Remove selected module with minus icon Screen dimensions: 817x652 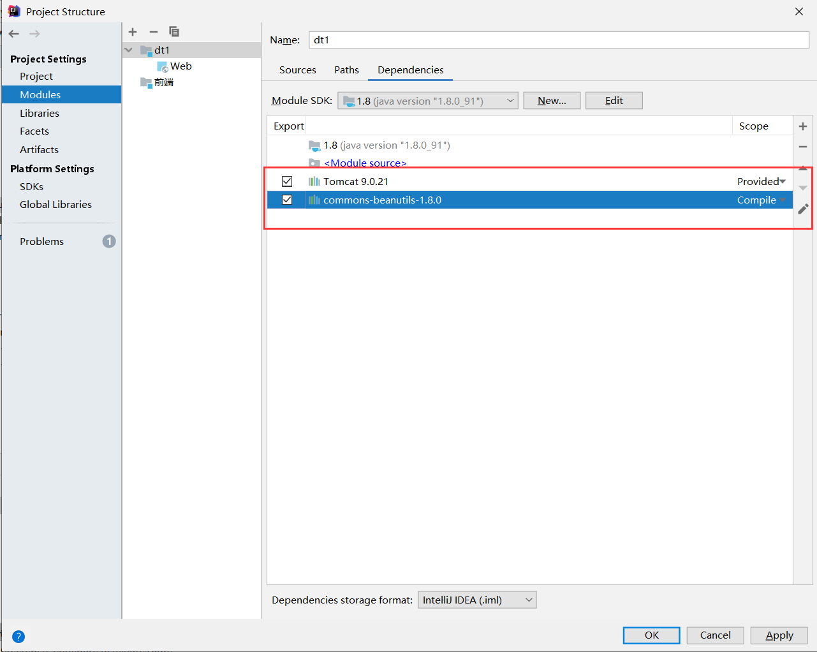pos(153,32)
